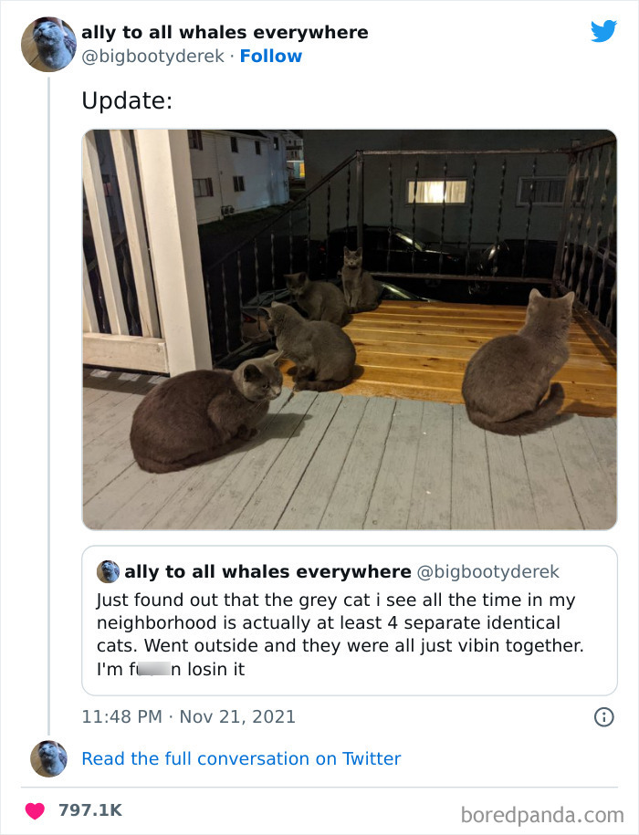Click the @bigbootyderek handle in the quoted tweet
Screen dimensions: 639x835
488,572
